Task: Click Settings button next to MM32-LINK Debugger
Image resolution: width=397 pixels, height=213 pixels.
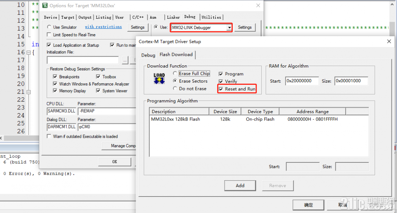Action: point(244,27)
